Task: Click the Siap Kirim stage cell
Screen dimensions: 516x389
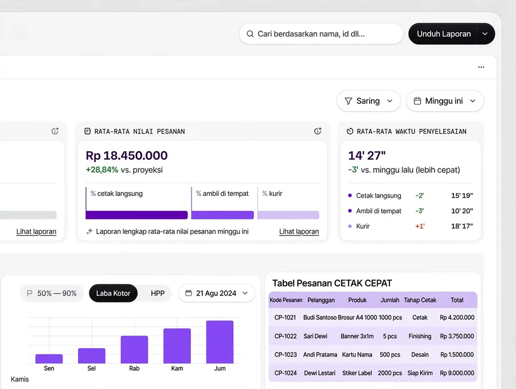Action: click(x=420, y=373)
